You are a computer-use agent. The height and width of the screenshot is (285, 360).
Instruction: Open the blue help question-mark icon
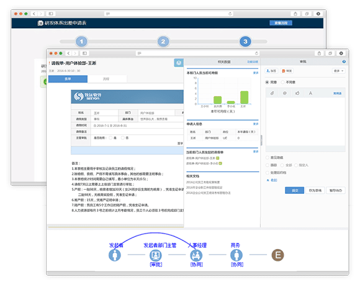point(344,61)
